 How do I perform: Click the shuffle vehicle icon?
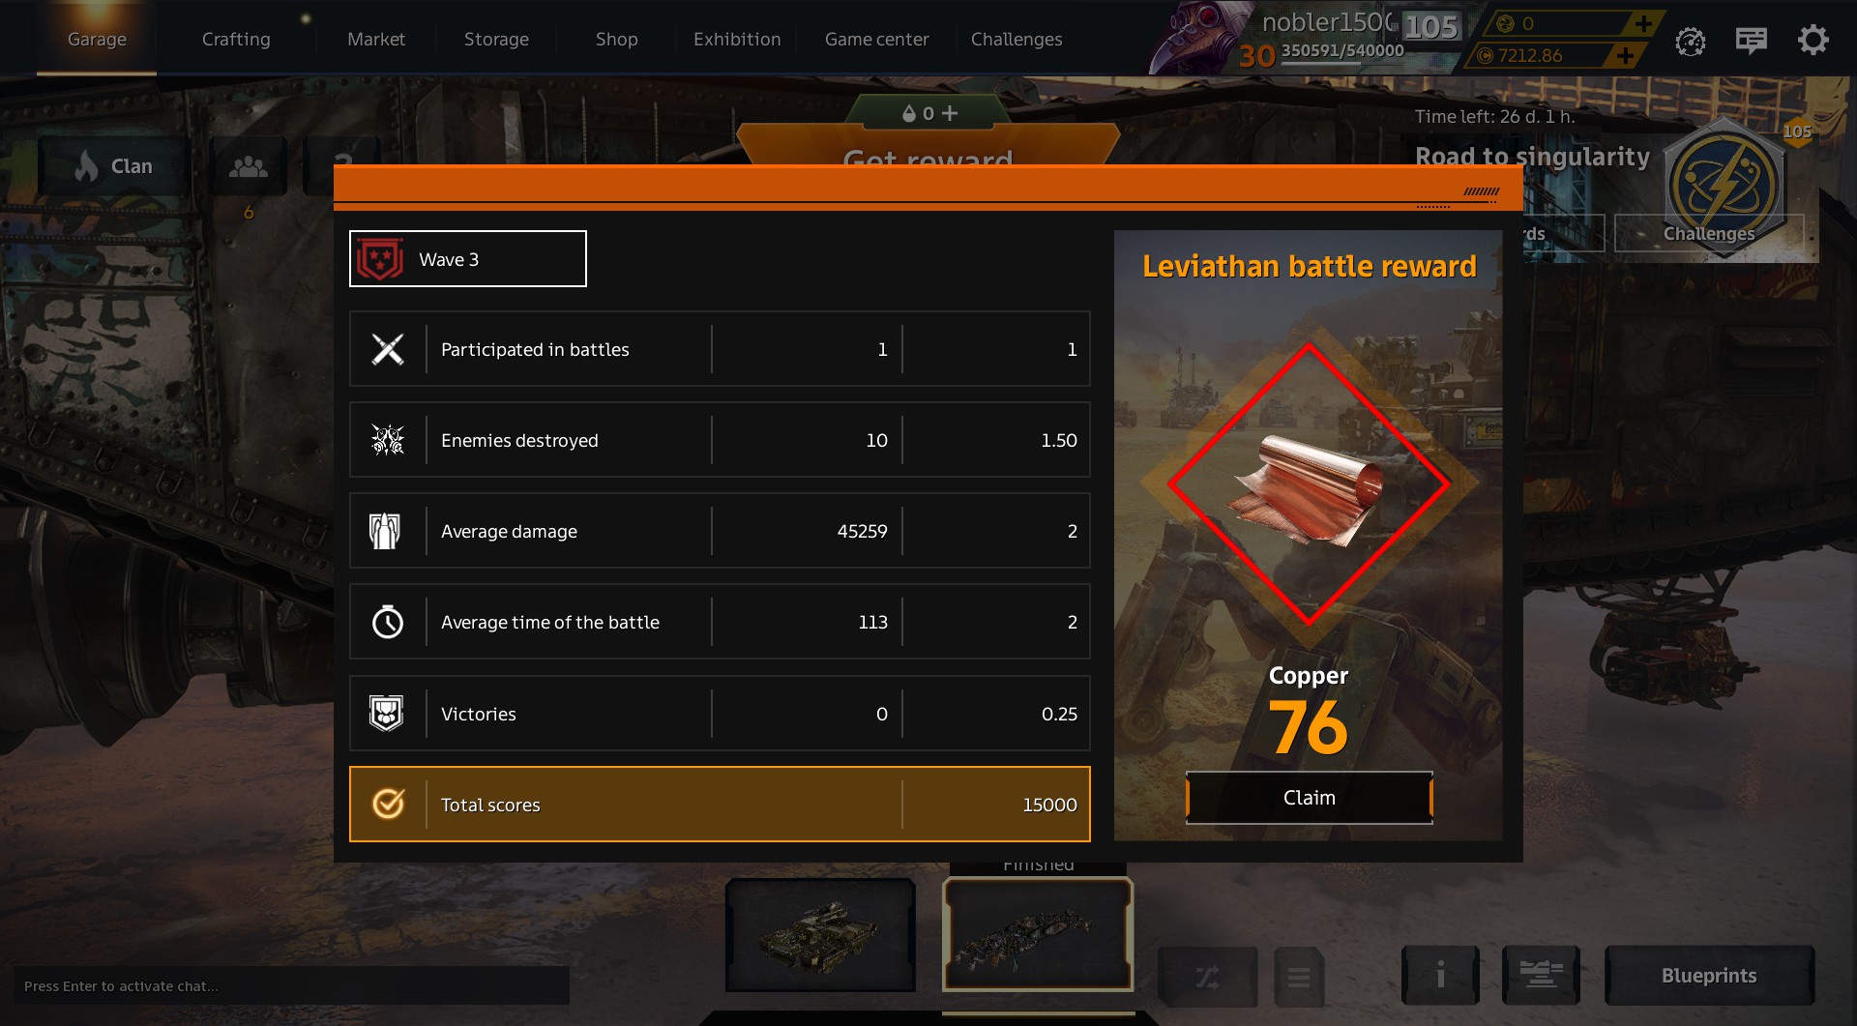tap(1207, 977)
